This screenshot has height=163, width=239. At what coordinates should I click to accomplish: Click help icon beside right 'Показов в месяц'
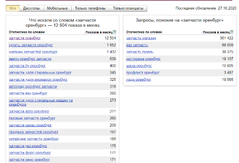point(232,32)
